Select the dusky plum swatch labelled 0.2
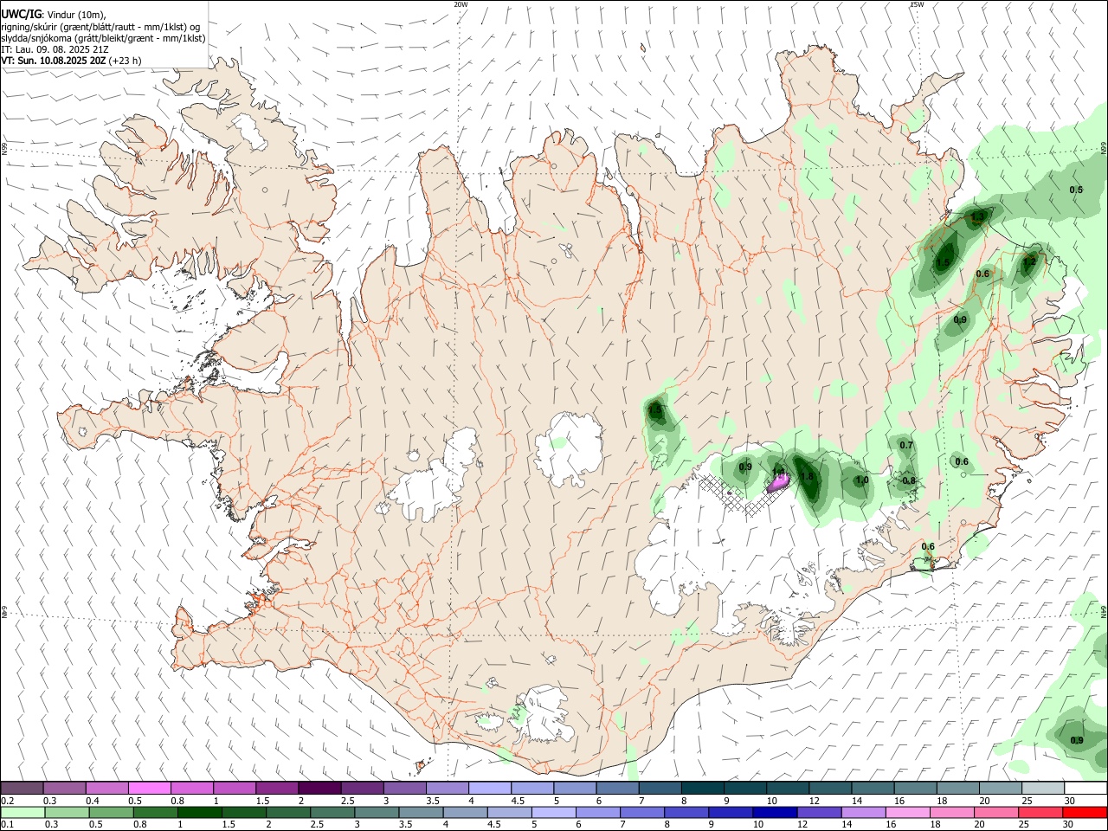The image size is (1108, 831). point(22,788)
